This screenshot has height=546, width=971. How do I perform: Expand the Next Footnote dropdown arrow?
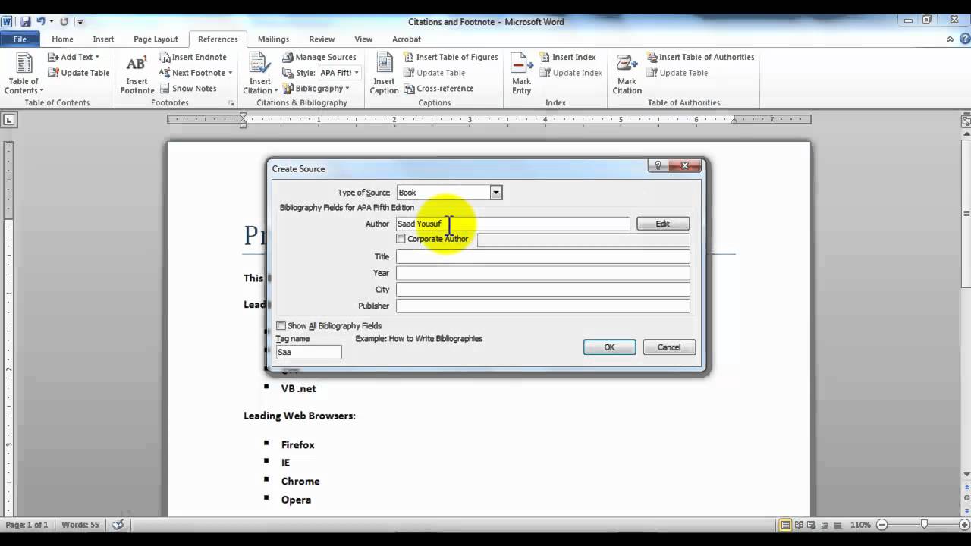[230, 73]
